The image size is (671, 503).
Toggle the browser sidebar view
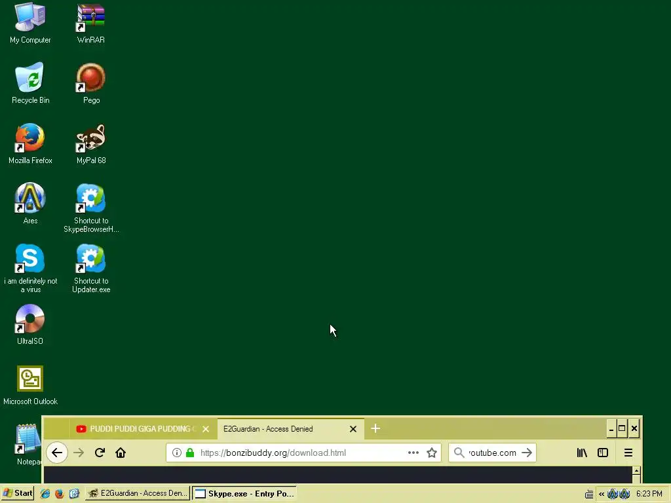click(603, 453)
